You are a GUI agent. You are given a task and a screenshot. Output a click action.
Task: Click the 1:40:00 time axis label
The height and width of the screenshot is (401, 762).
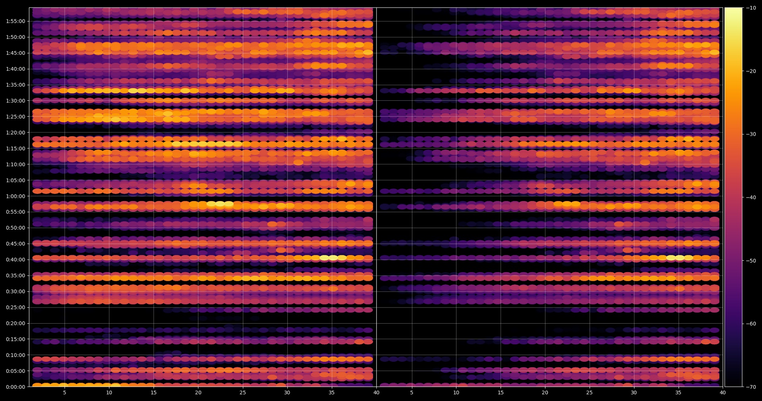pos(15,69)
